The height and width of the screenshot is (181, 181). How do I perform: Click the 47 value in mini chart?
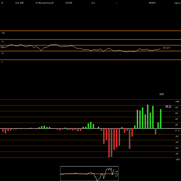coord(117,176)
